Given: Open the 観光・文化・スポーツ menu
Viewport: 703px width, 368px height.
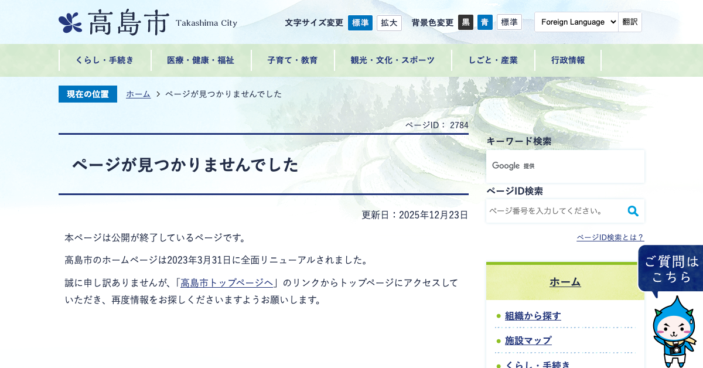Looking at the screenshot, I should [x=393, y=60].
